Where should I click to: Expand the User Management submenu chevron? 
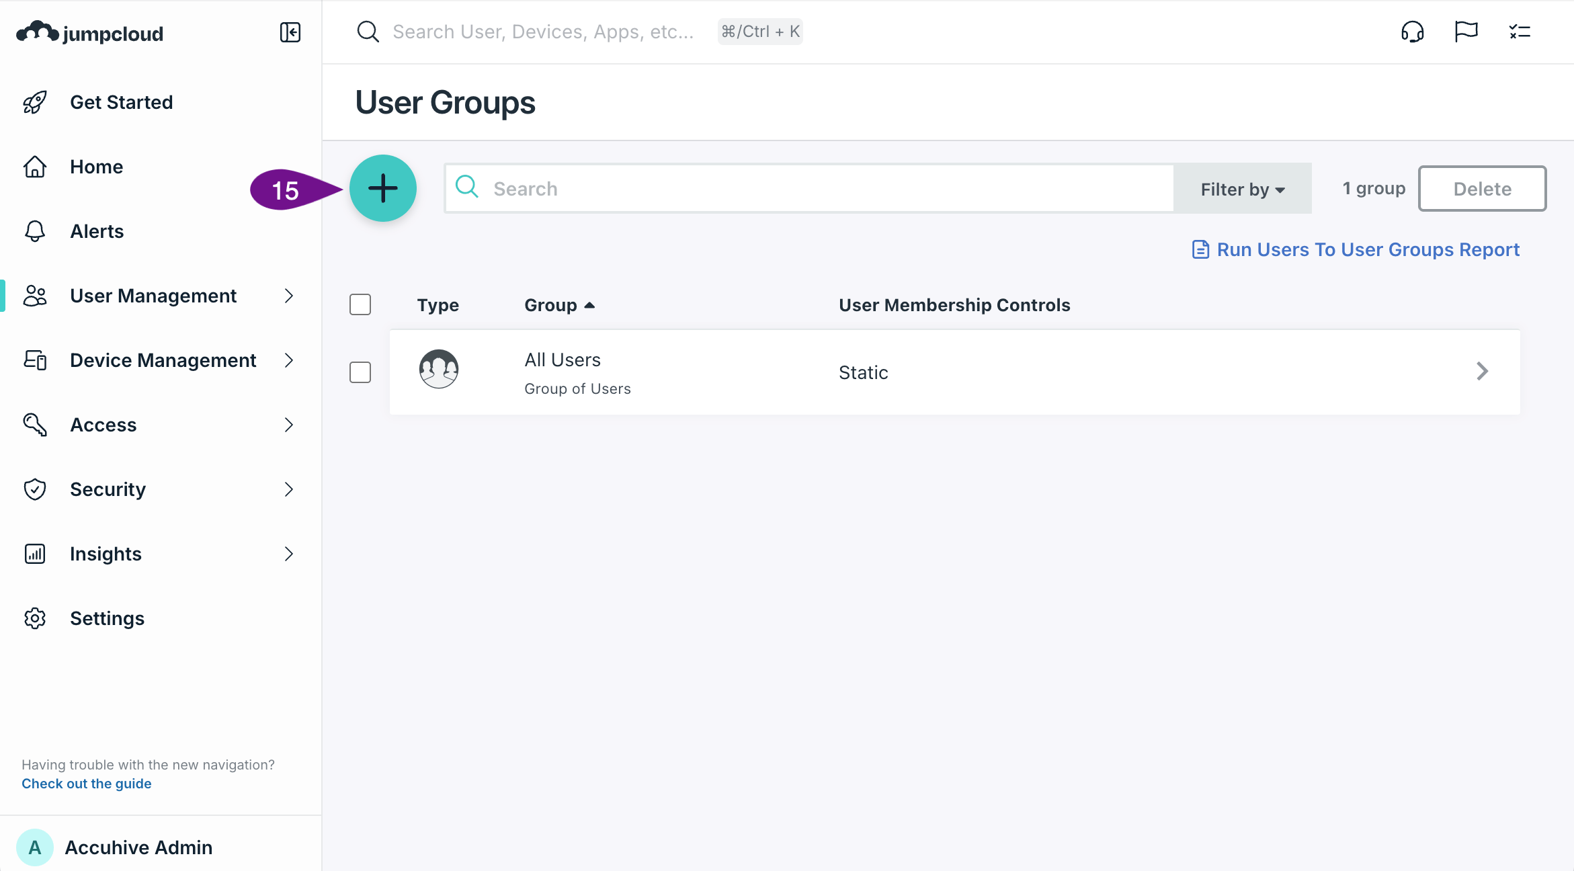point(289,296)
